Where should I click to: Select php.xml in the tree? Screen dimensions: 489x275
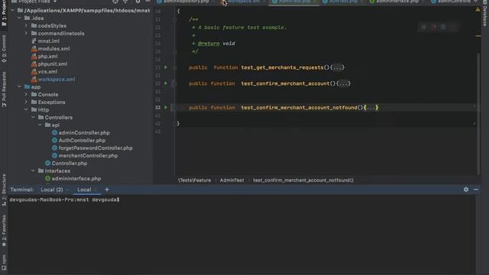coord(47,56)
